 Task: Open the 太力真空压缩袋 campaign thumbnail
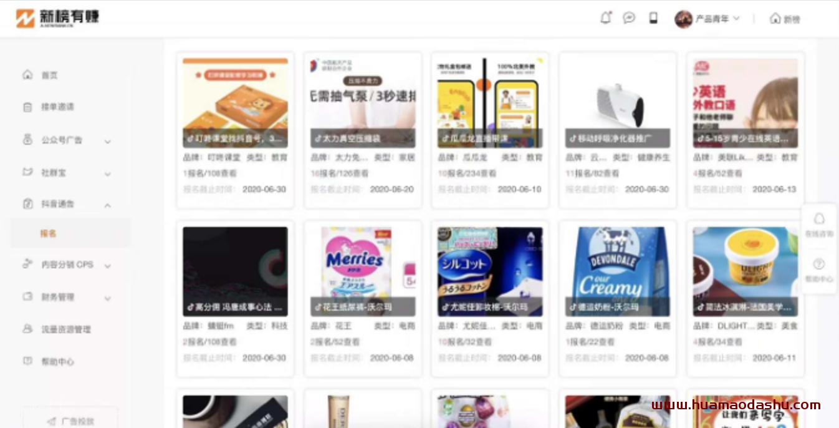coord(363,103)
